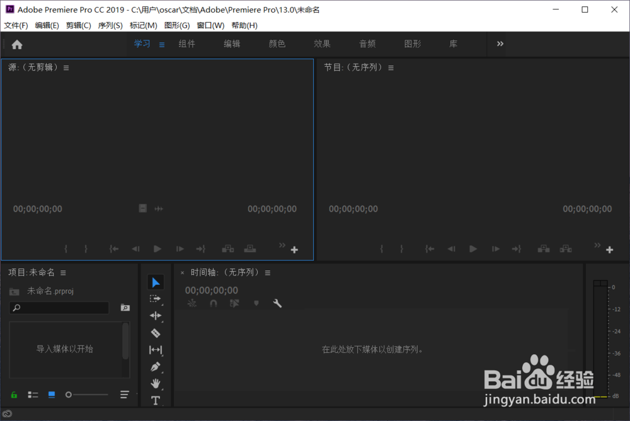Open the 文件(F) menu
The height and width of the screenshot is (421, 630).
tap(16, 25)
